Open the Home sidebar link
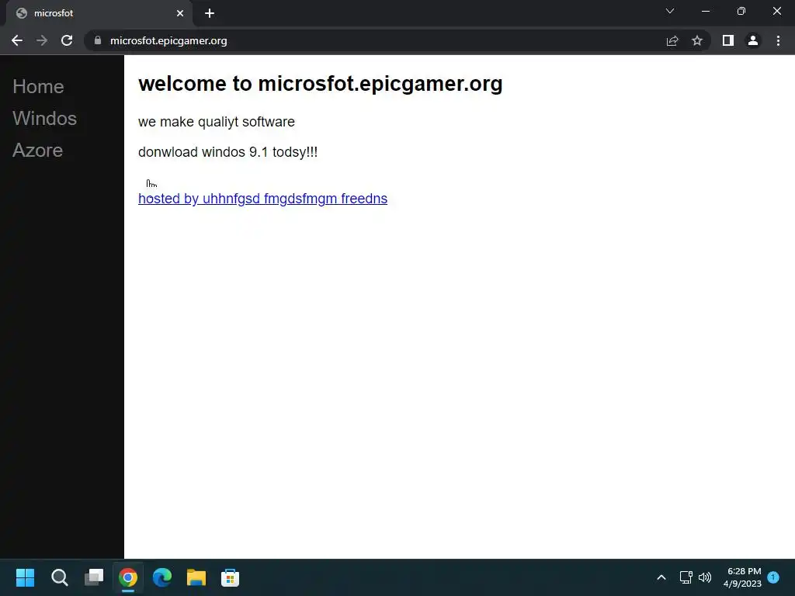The height and width of the screenshot is (596, 795). pos(39,87)
